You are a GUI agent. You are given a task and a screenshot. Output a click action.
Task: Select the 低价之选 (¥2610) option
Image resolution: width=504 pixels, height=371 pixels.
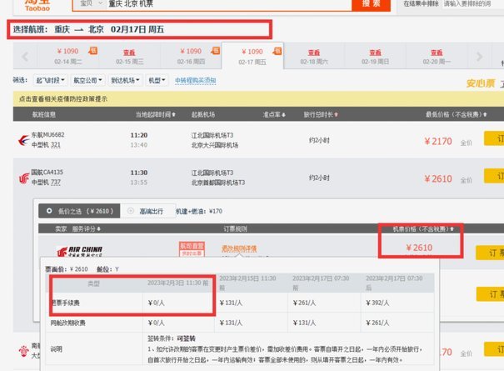tap(79, 211)
